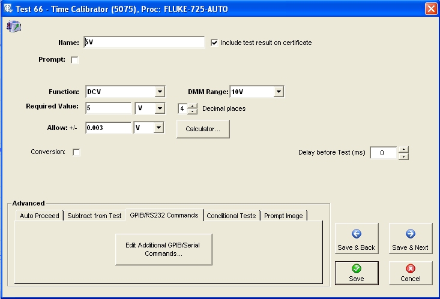Click Edit Additional GPIB/Serial Commands button
440x299 pixels.
point(164,249)
